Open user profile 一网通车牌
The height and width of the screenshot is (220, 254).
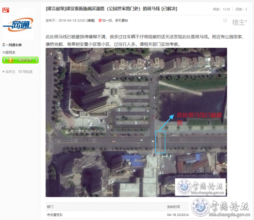click(14, 45)
